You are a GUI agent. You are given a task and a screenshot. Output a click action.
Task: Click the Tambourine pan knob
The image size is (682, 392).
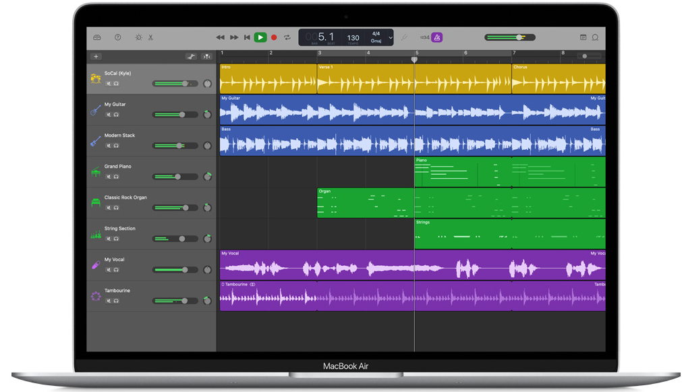point(208,301)
